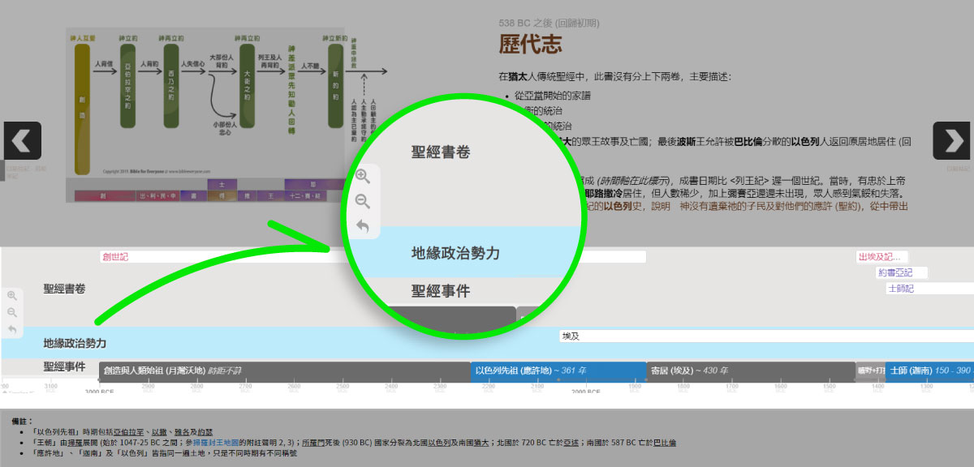Click the 聖經書卷 row label
974x467 pixels.
point(65,289)
